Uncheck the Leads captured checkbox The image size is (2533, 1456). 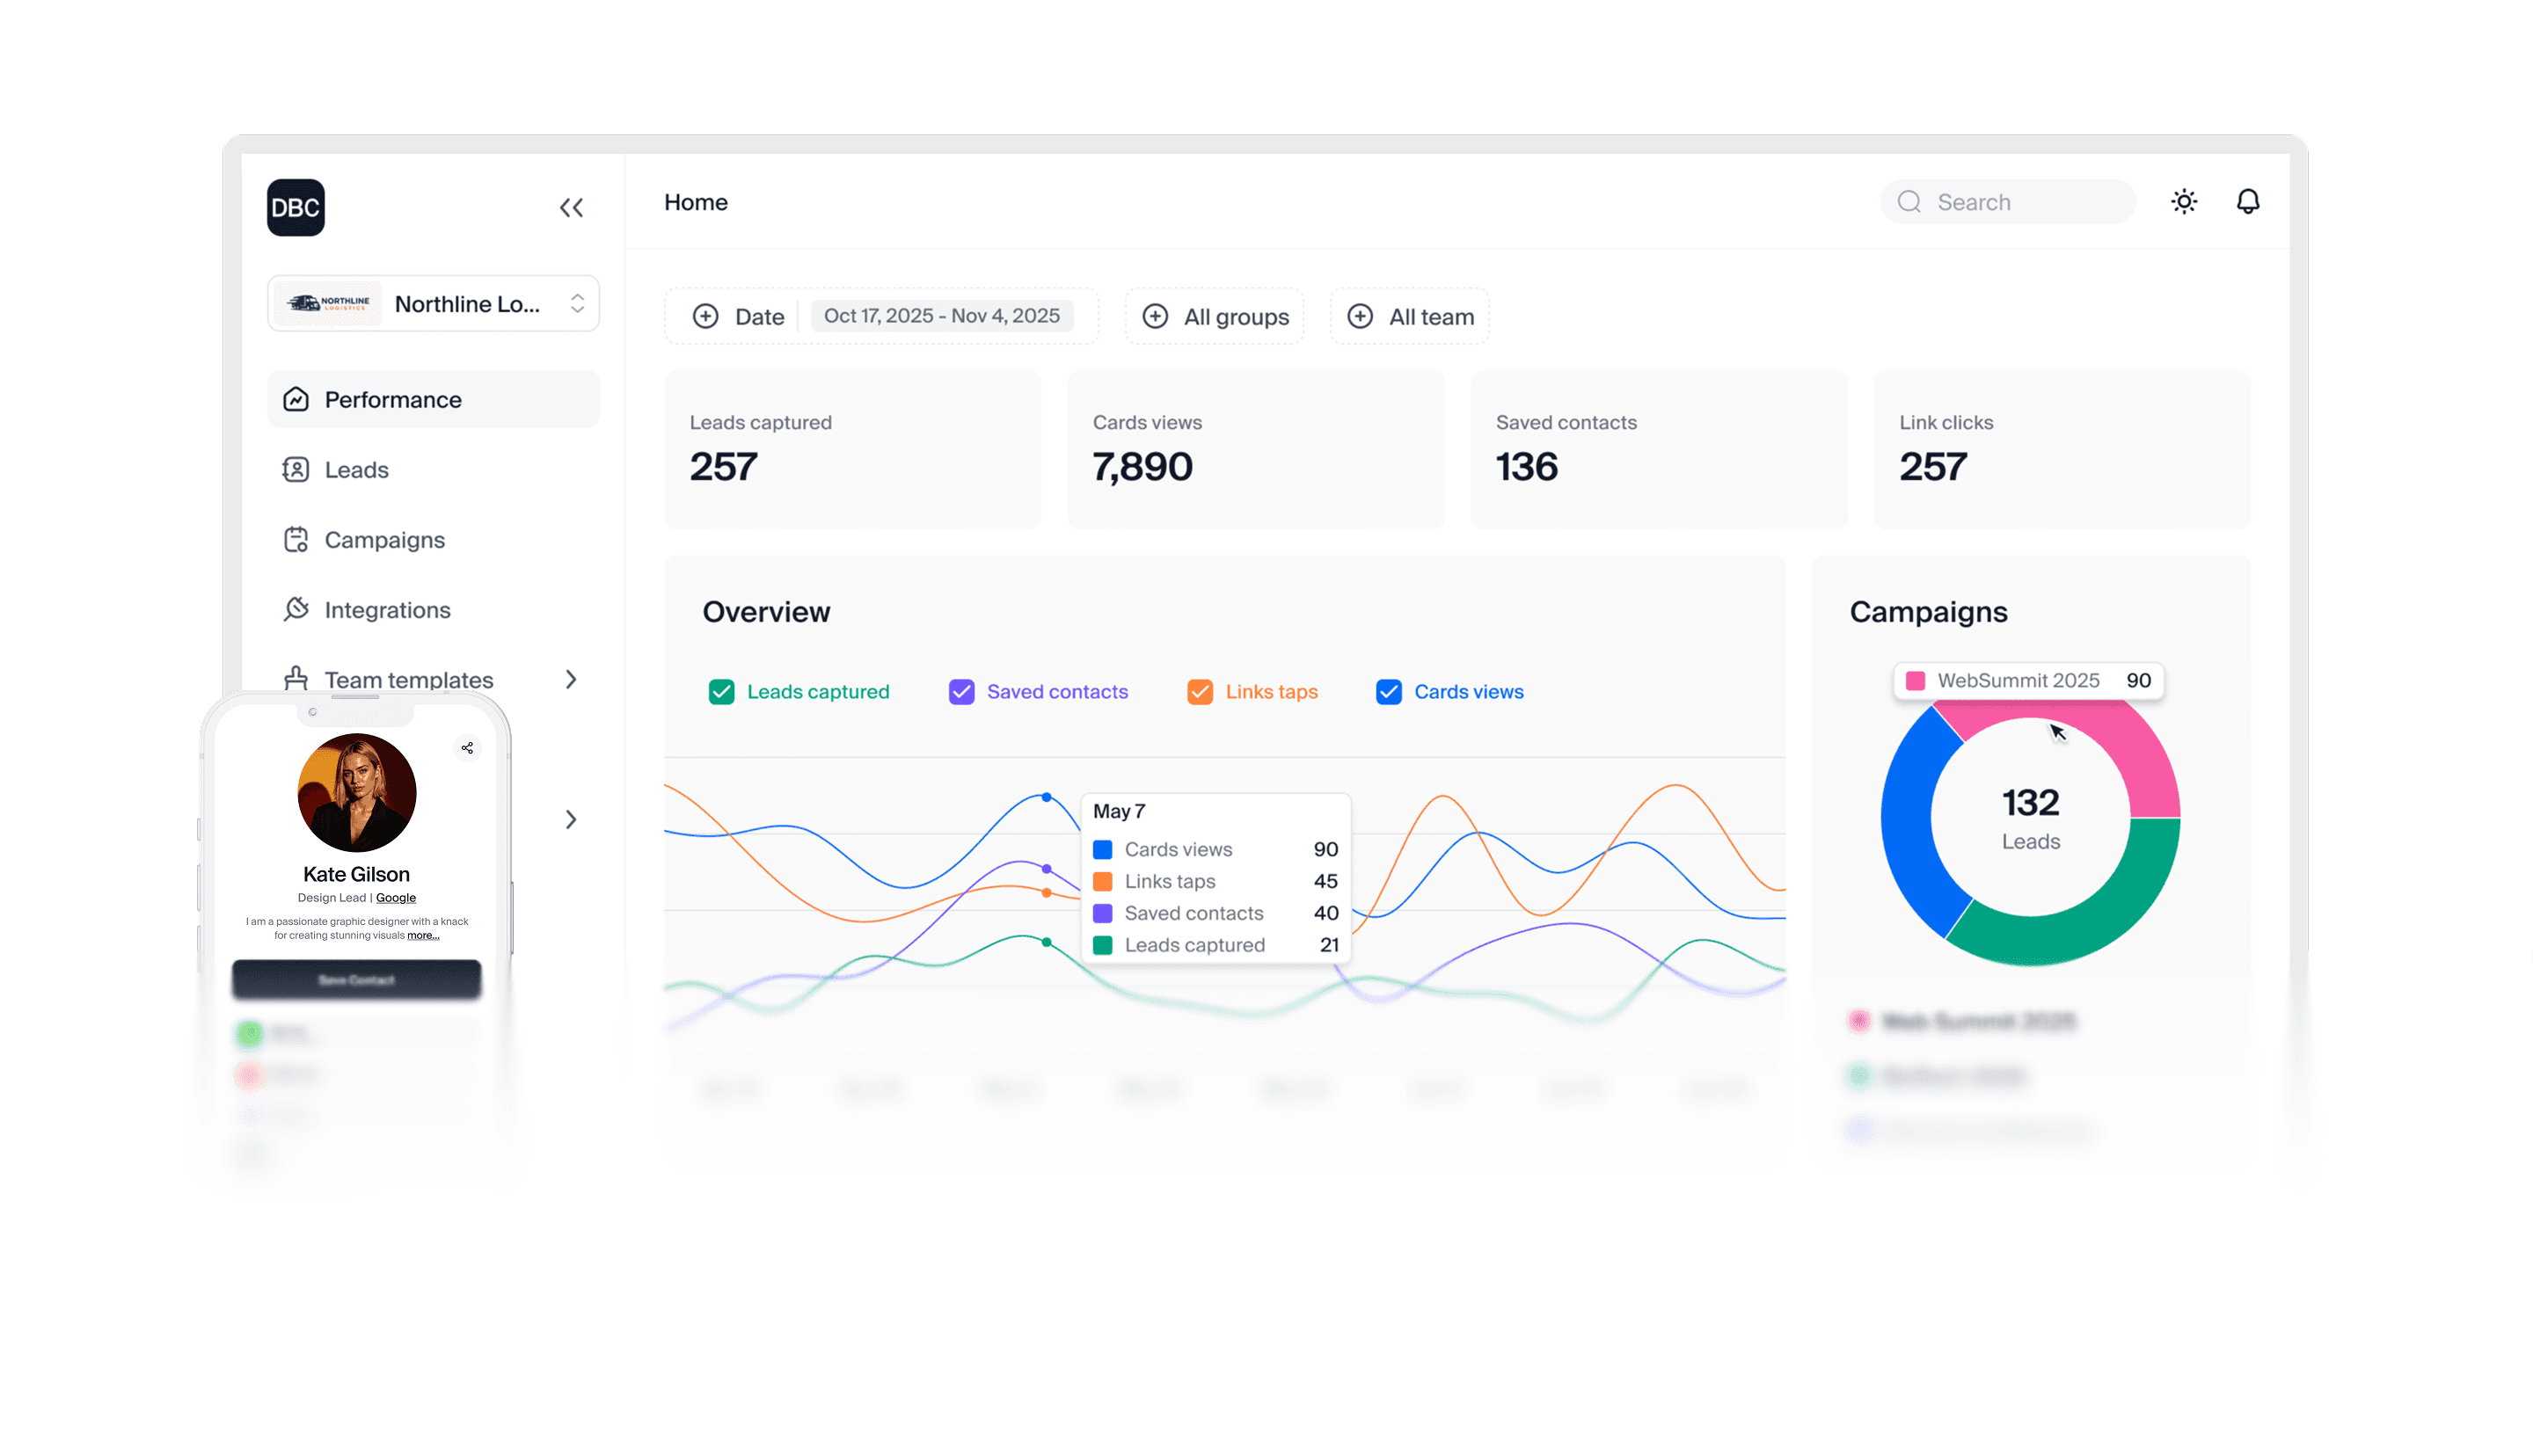click(x=721, y=691)
